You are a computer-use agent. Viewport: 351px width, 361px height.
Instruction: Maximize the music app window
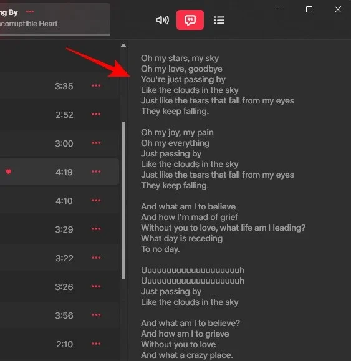pos(309,9)
